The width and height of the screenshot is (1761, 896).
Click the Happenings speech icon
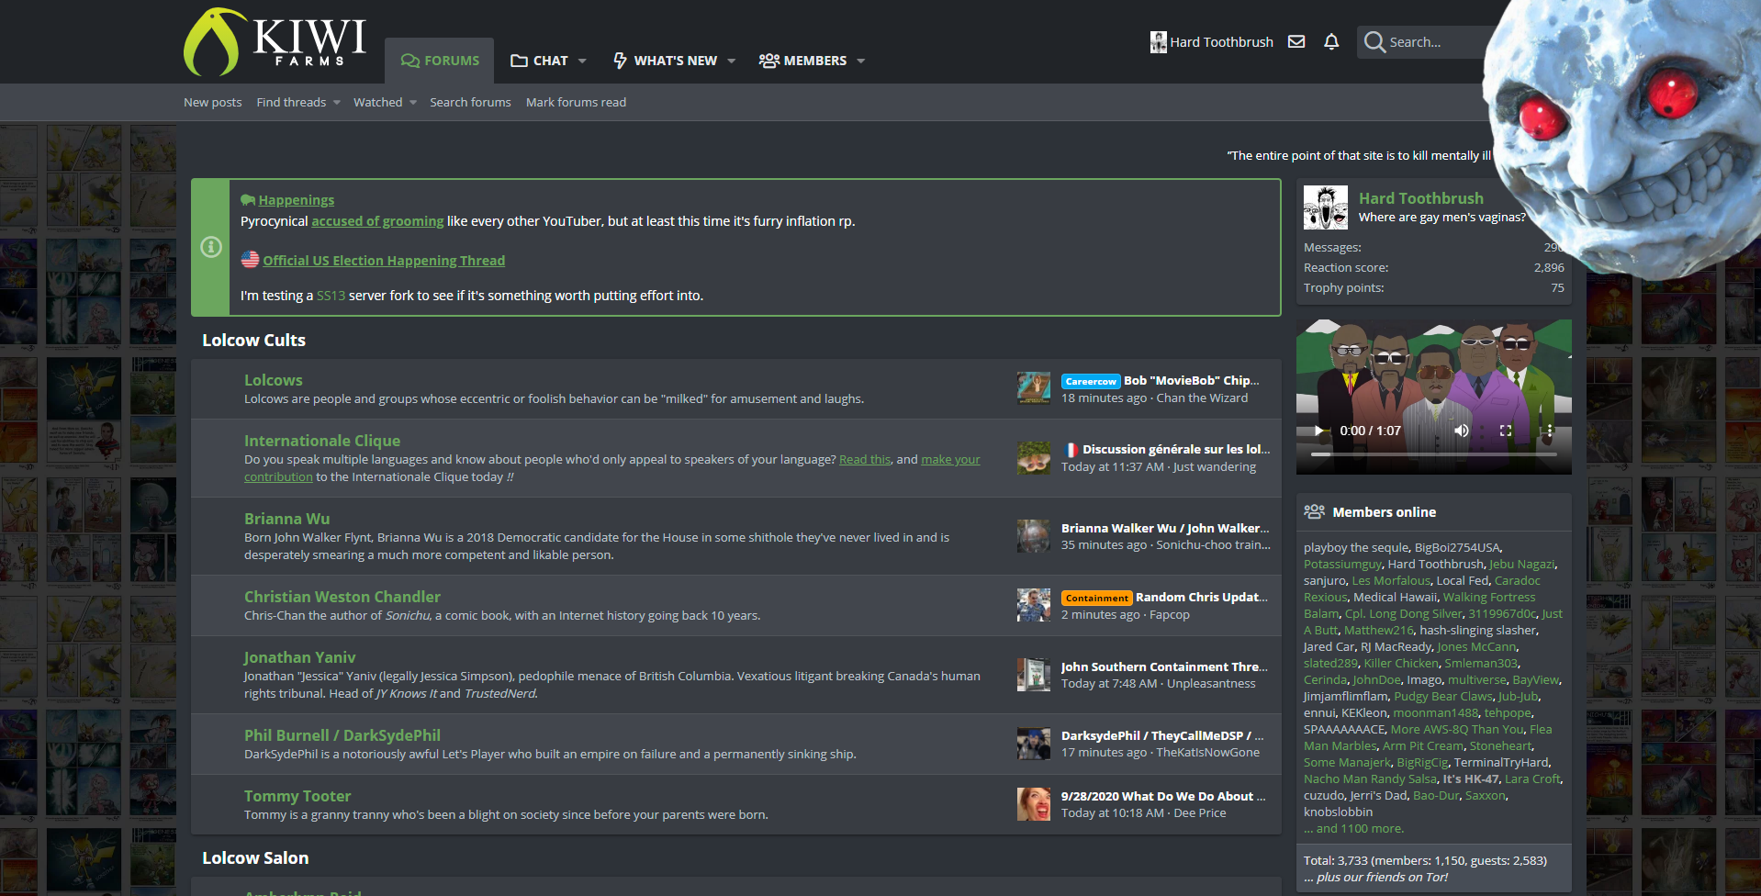[248, 200]
